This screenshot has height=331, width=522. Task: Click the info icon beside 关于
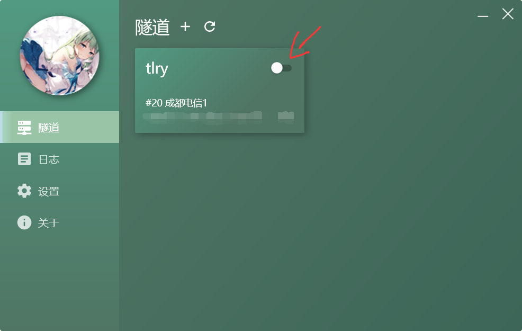[24, 222]
